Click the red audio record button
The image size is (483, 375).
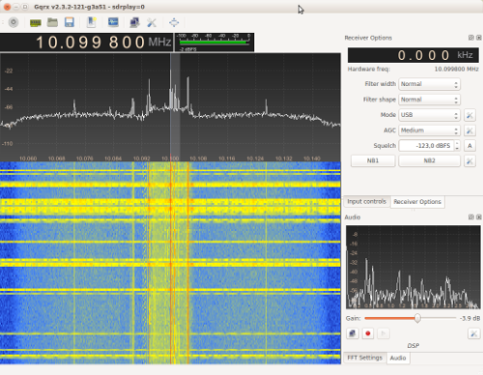coord(368,333)
